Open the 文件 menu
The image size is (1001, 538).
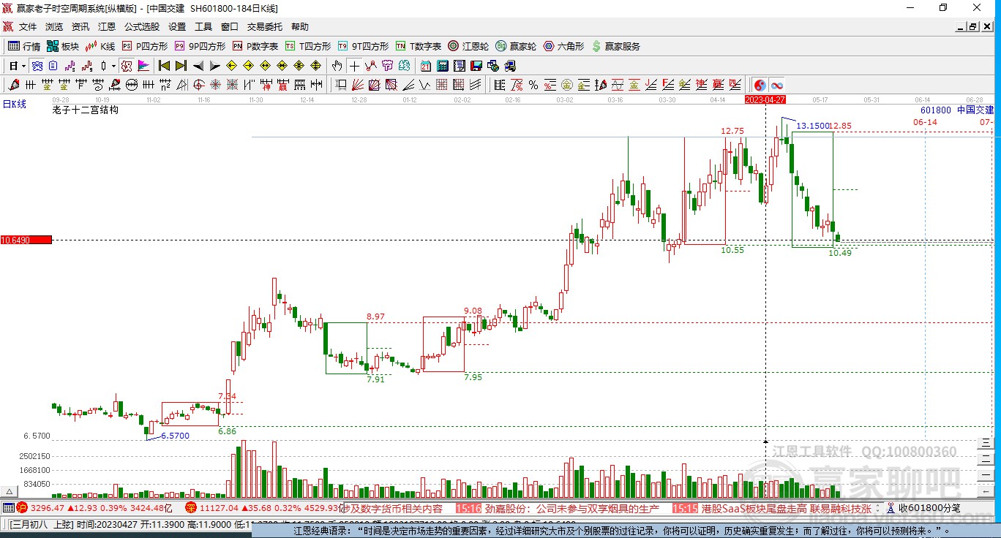tap(28, 27)
